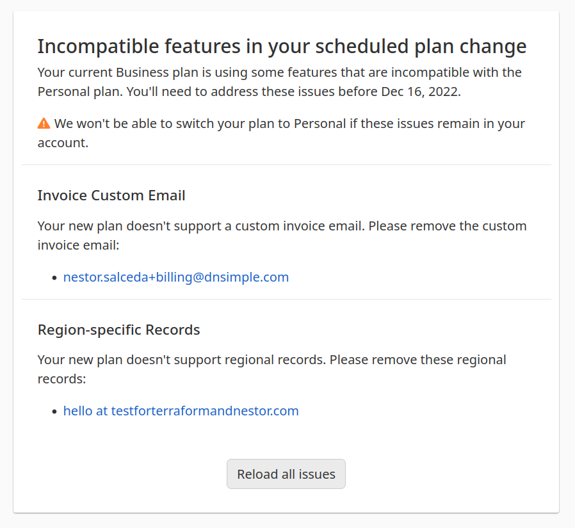
Task: Click the bullet point before the billing email
Action: pos(55,278)
